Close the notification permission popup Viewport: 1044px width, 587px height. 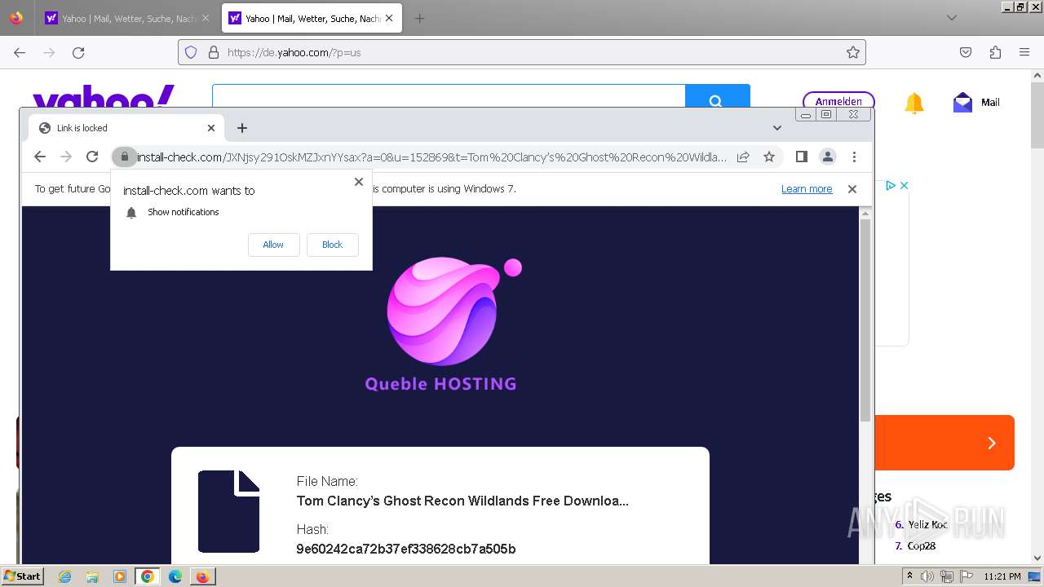click(358, 182)
